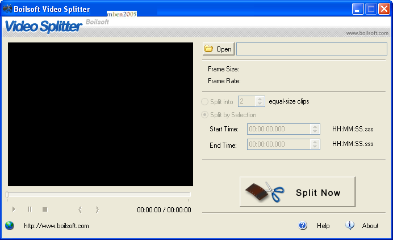Pause playback with pause icon
The width and height of the screenshot is (393, 240).
click(30, 209)
